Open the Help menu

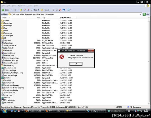(36, 6)
